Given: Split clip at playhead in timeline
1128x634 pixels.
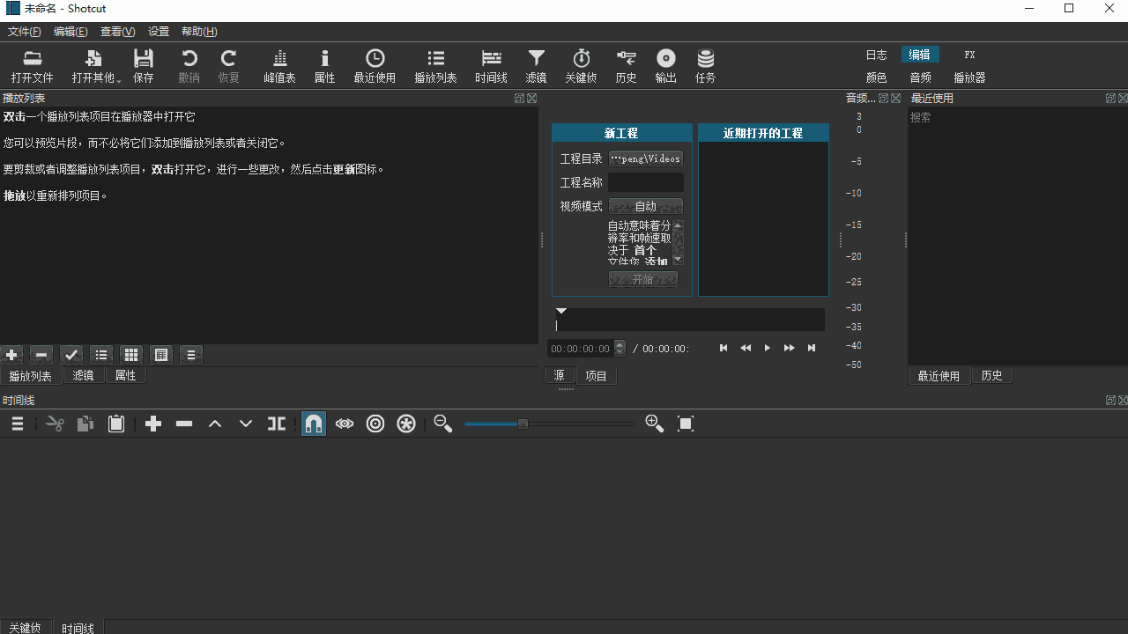Looking at the screenshot, I should (x=276, y=424).
